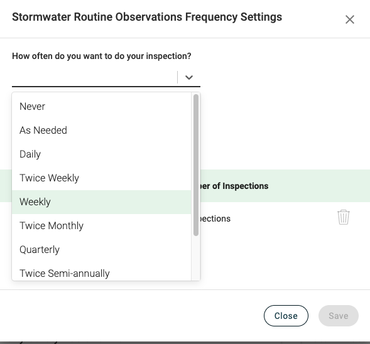Pick the Daily inspection frequency
The width and height of the screenshot is (370, 344).
tap(102, 154)
